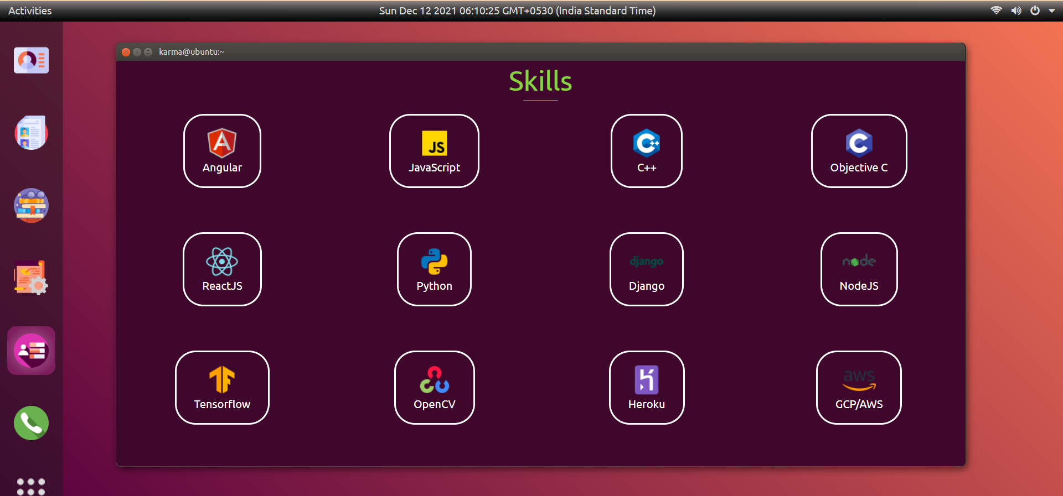
Task: Open the GCP/AWS skill card
Action: click(859, 388)
